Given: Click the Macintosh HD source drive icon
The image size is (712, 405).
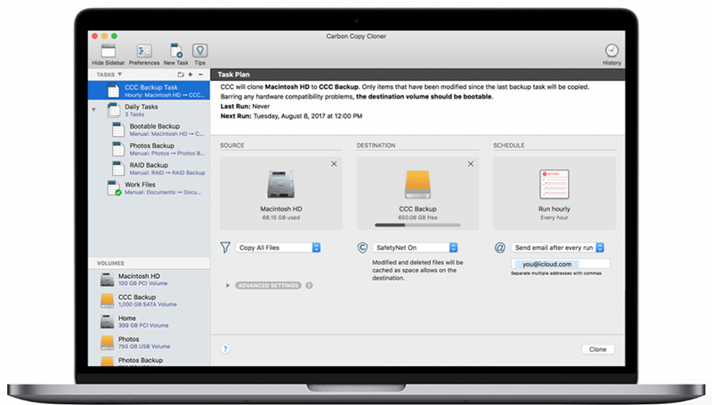Looking at the screenshot, I should tap(280, 185).
